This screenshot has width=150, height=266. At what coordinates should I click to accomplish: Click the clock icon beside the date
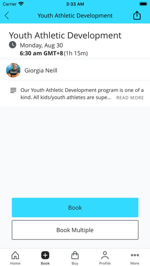click(12, 45)
